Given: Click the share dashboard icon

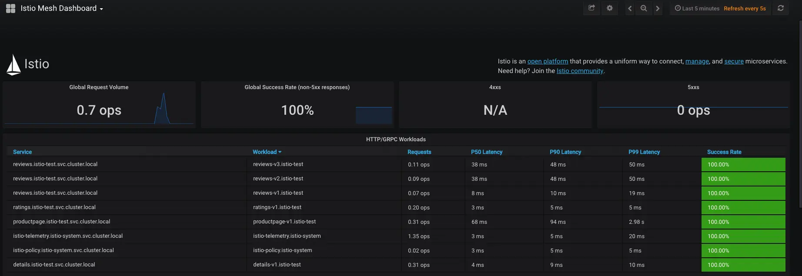Looking at the screenshot, I should (x=591, y=8).
